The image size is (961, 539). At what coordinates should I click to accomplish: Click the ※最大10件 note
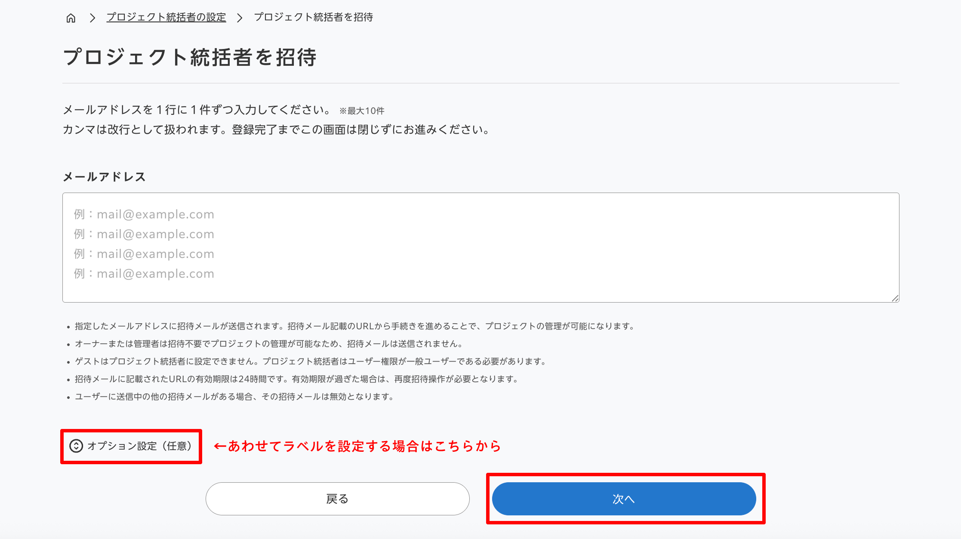pyautogui.click(x=362, y=111)
